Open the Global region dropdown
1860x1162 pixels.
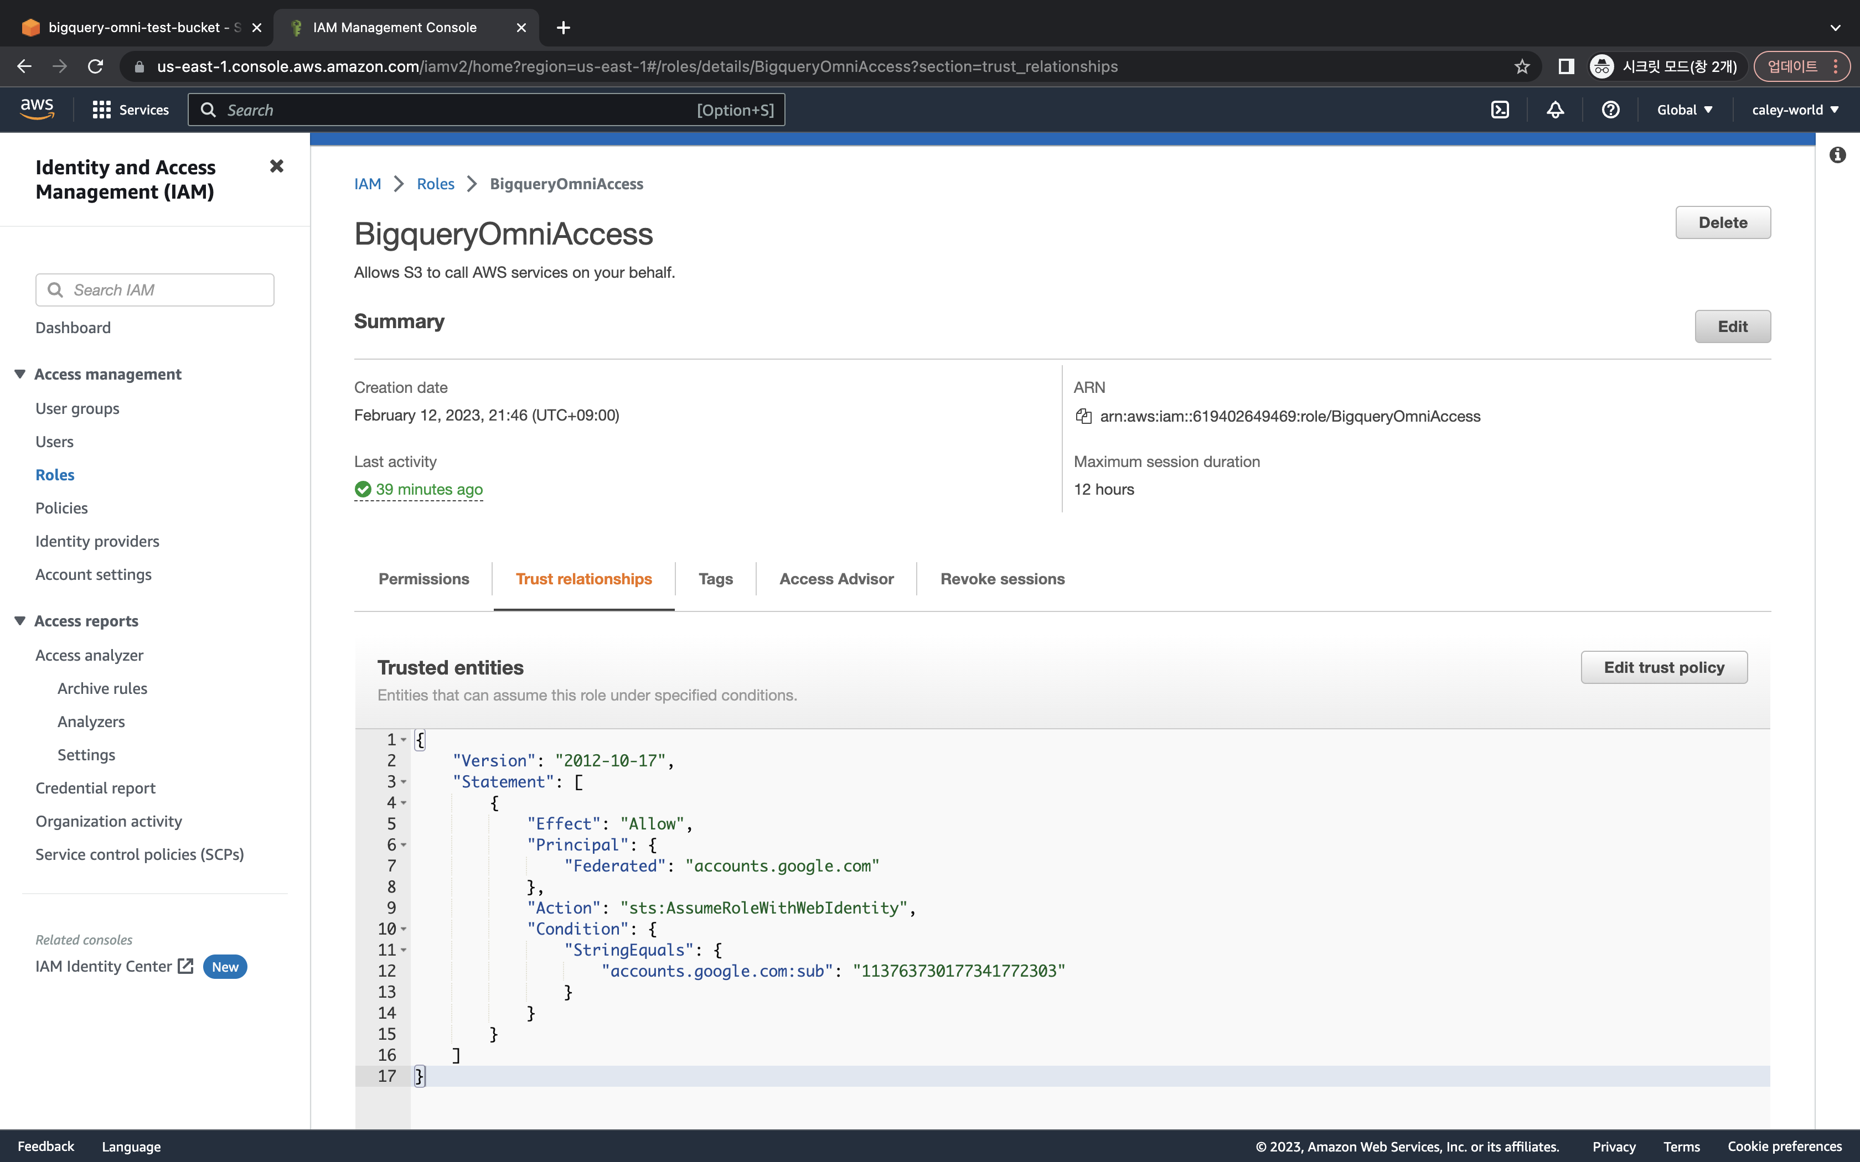pos(1685,110)
